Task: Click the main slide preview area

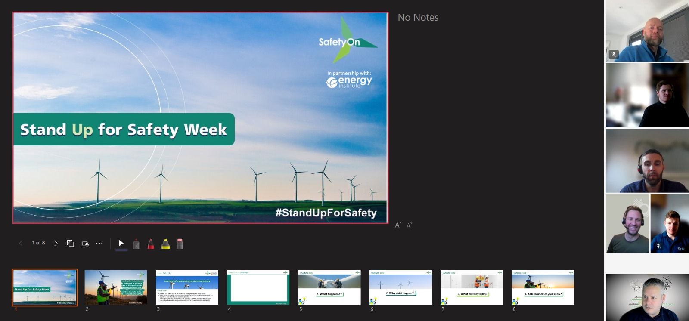Action: coord(201,117)
